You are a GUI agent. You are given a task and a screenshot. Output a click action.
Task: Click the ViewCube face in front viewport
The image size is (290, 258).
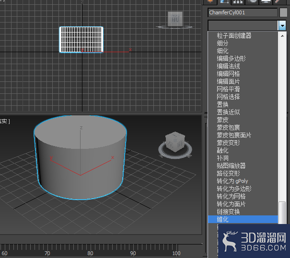[x=175, y=19]
